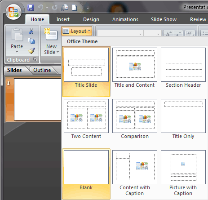The width and height of the screenshot is (208, 200).
Task: Click the Cut scissors icon
Action: 31,31
